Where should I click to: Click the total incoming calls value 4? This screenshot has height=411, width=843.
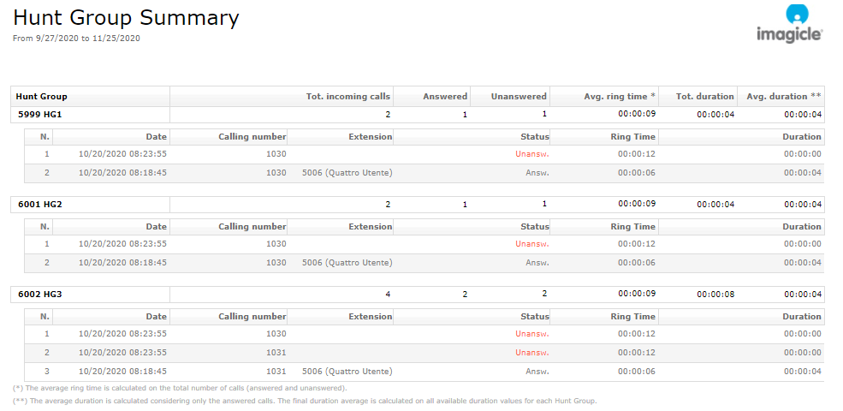coord(387,295)
